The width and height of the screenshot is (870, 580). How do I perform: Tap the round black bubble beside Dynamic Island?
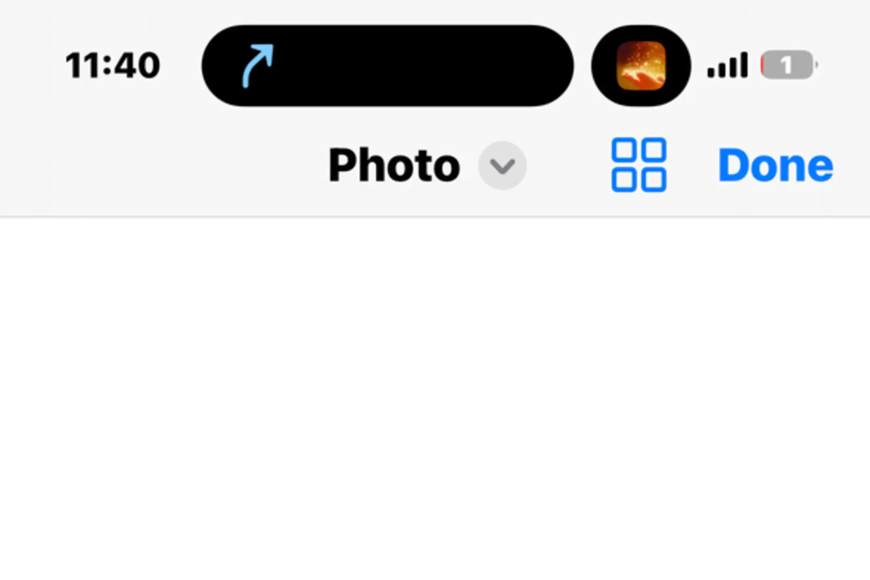[x=641, y=66]
